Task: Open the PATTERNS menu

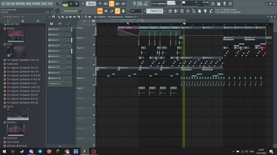Action: [x=21, y=3]
